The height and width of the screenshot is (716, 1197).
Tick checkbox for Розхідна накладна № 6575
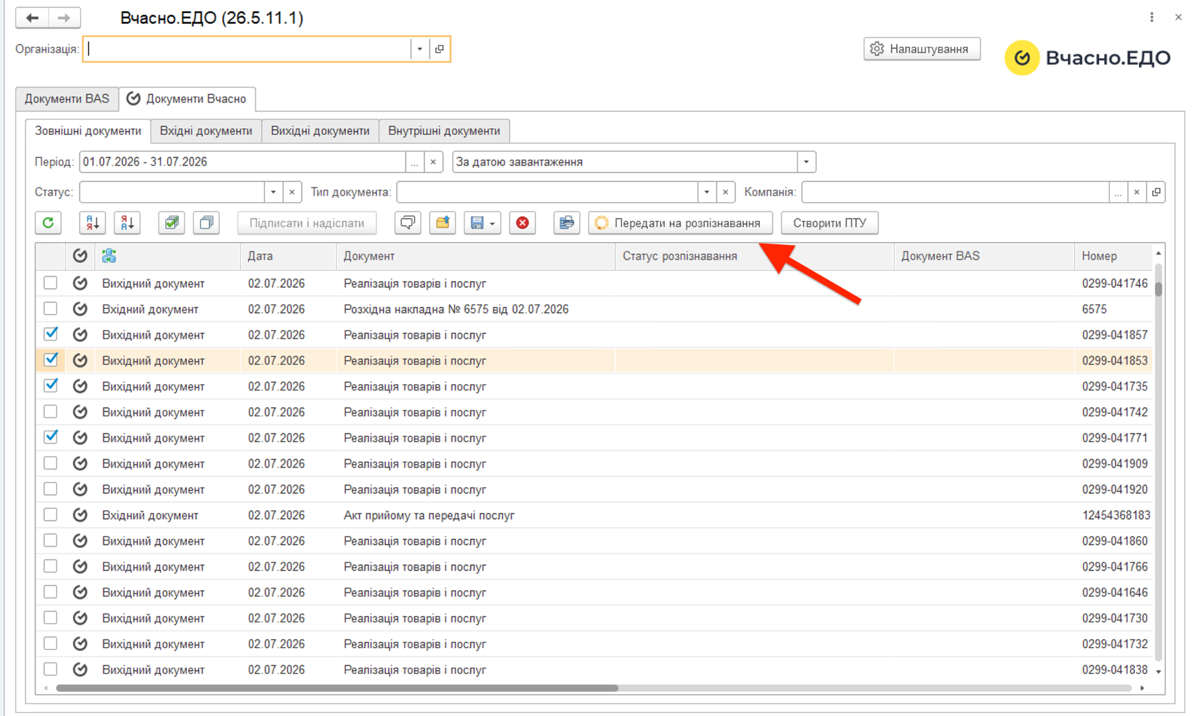point(51,309)
